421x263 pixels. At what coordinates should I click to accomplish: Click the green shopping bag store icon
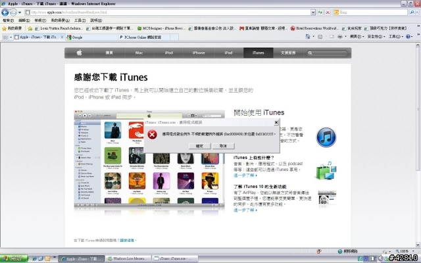(326, 171)
